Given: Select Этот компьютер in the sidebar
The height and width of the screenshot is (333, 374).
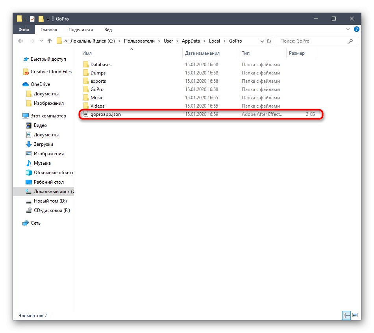Looking at the screenshot, I should coord(48,116).
